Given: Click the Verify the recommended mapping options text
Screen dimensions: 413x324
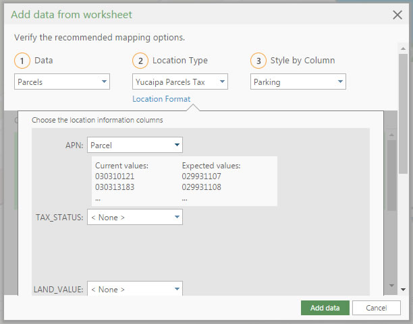Looking at the screenshot, I should [99, 37].
